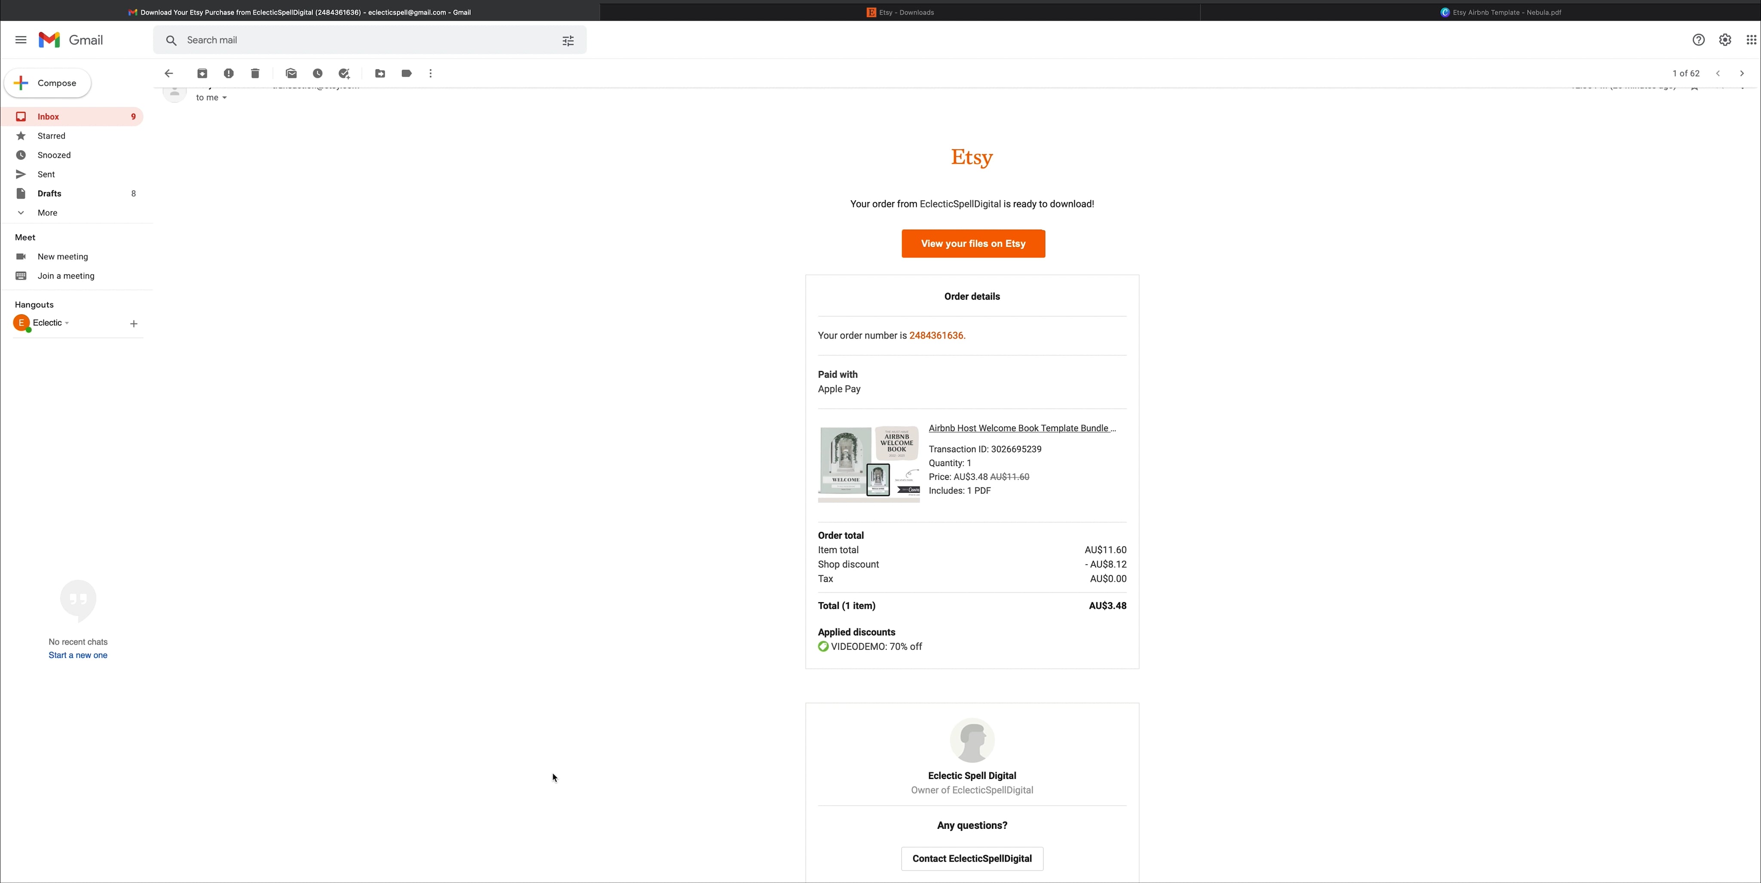Open the Inbox folder
Screen dimensions: 1761x883
pos(71,116)
